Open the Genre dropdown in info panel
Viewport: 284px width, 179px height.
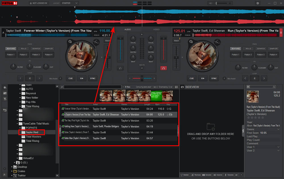278,129
